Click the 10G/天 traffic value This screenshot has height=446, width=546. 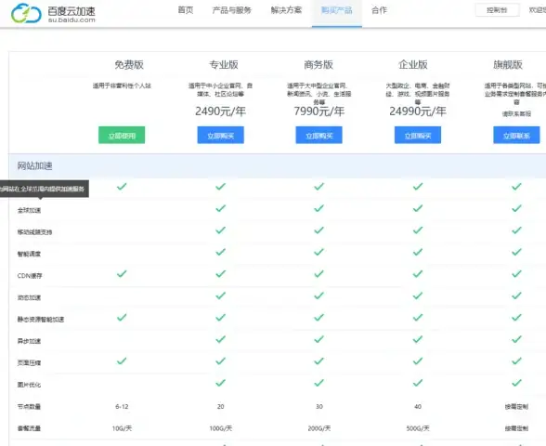[x=122, y=428]
